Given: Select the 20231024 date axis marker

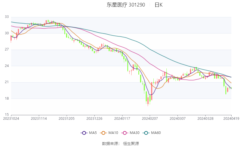Looking at the screenshot, I should [11, 119].
